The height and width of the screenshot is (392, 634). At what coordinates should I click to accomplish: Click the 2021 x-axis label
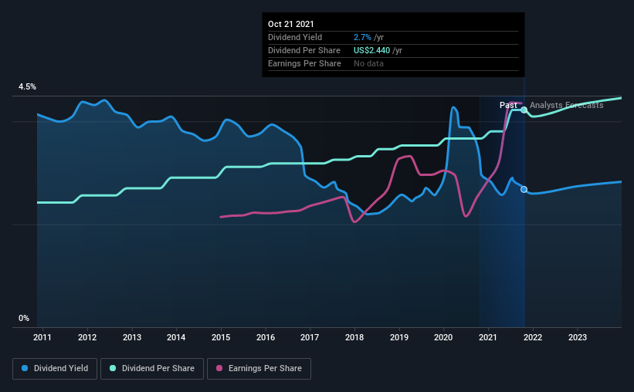[x=488, y=337]
